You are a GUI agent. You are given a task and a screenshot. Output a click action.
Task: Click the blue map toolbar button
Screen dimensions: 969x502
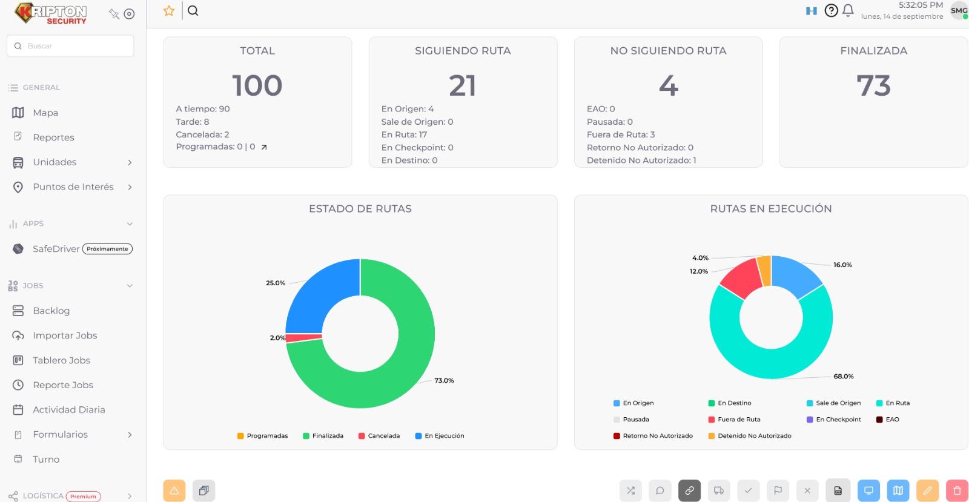point(898,490)
